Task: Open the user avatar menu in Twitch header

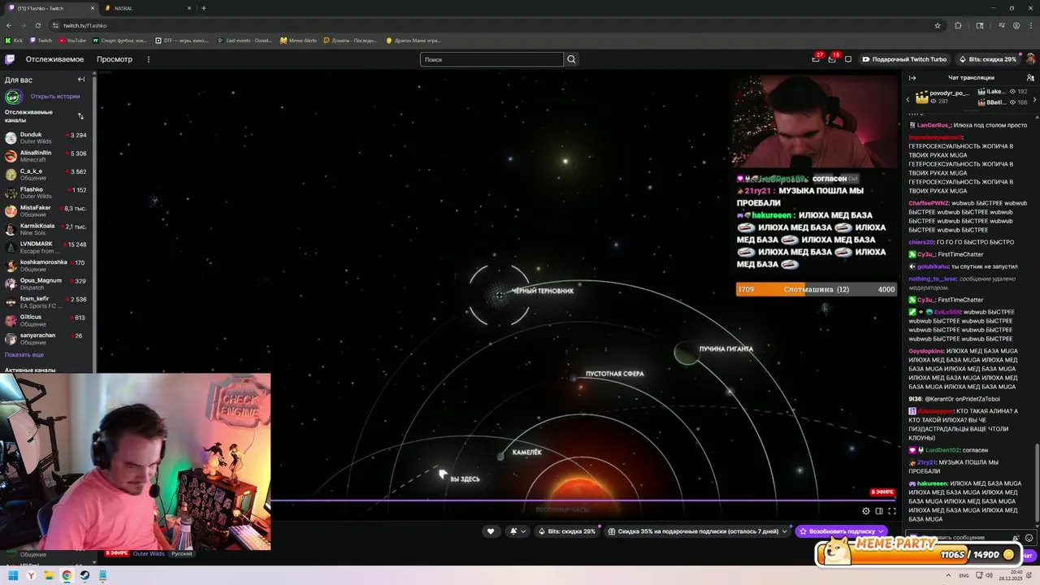Action: 1030,59
